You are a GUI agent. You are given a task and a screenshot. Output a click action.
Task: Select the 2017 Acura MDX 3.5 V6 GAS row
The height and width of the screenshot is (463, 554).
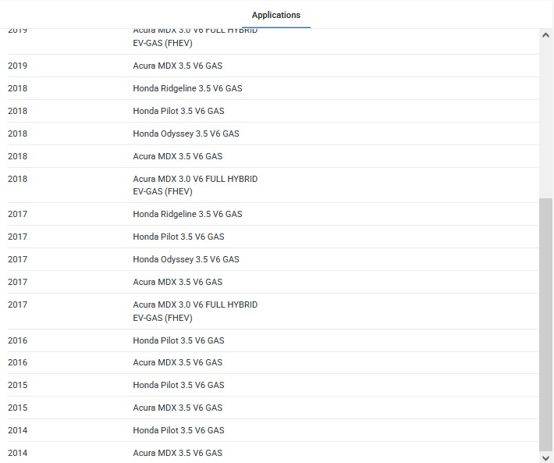click(273, 282)
